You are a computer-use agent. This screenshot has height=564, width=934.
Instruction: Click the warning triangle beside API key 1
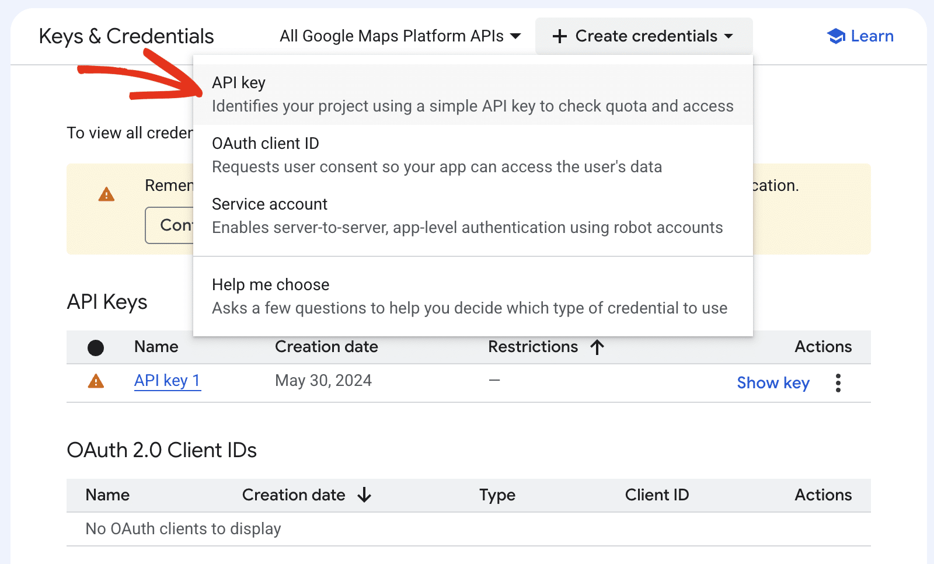96,381
